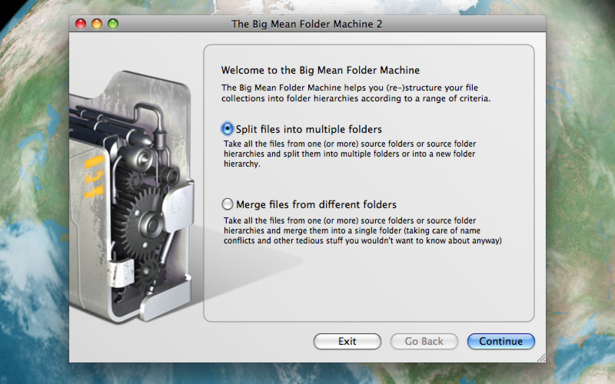Click the 'Merge files from different folders' label text
This screenshot has height=384, width=615.
316,204
